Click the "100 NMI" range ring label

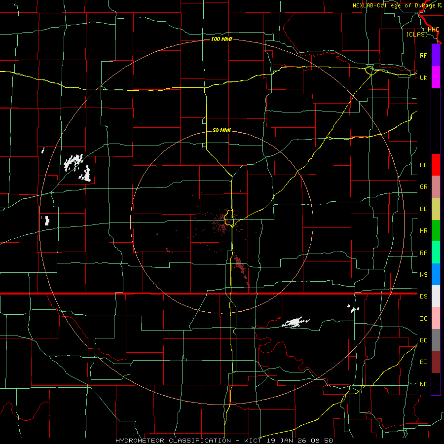tap(222, 39)
